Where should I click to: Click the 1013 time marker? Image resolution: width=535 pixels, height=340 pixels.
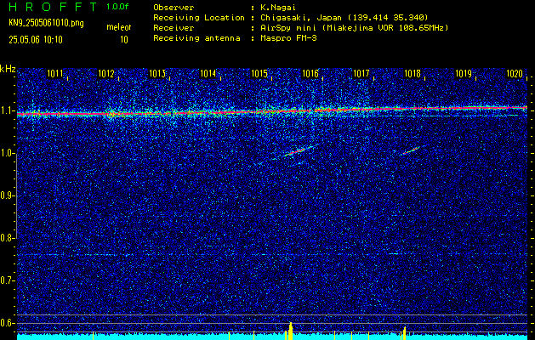click(157, 73)
